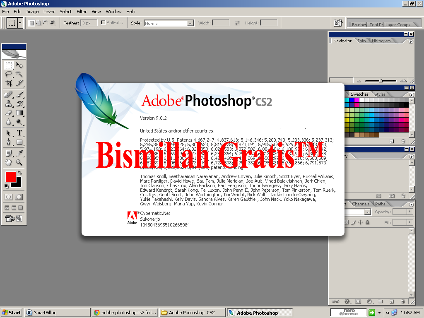Switch to Full Screen Mode with menu bar
The image size is (424, 318).
click(14, 208)
